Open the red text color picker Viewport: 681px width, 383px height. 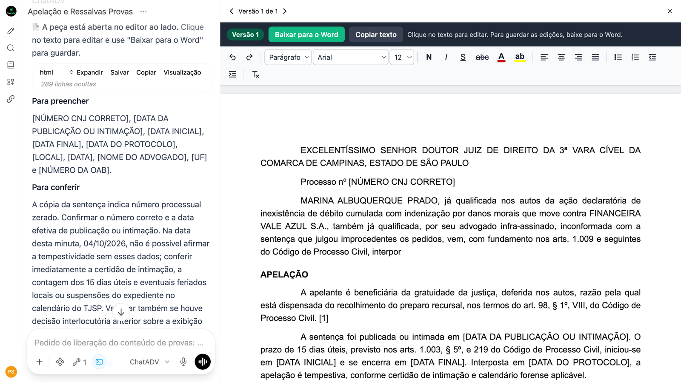[x=501, y=57]
